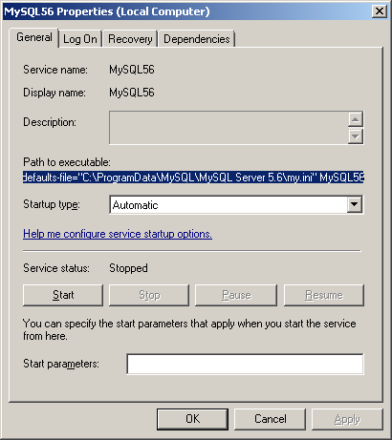Click the Display name value MySQL56
The image size is (392, 440).
[132, 93]
